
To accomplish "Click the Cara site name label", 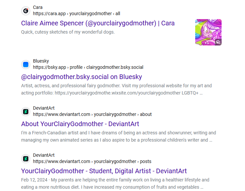I will 38,7.
